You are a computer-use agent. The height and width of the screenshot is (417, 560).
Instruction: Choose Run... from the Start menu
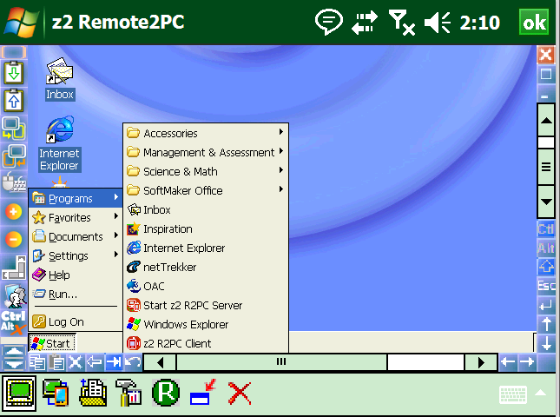[76, 295]
